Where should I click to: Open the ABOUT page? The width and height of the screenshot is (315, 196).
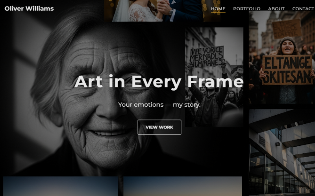pos(276,9)
